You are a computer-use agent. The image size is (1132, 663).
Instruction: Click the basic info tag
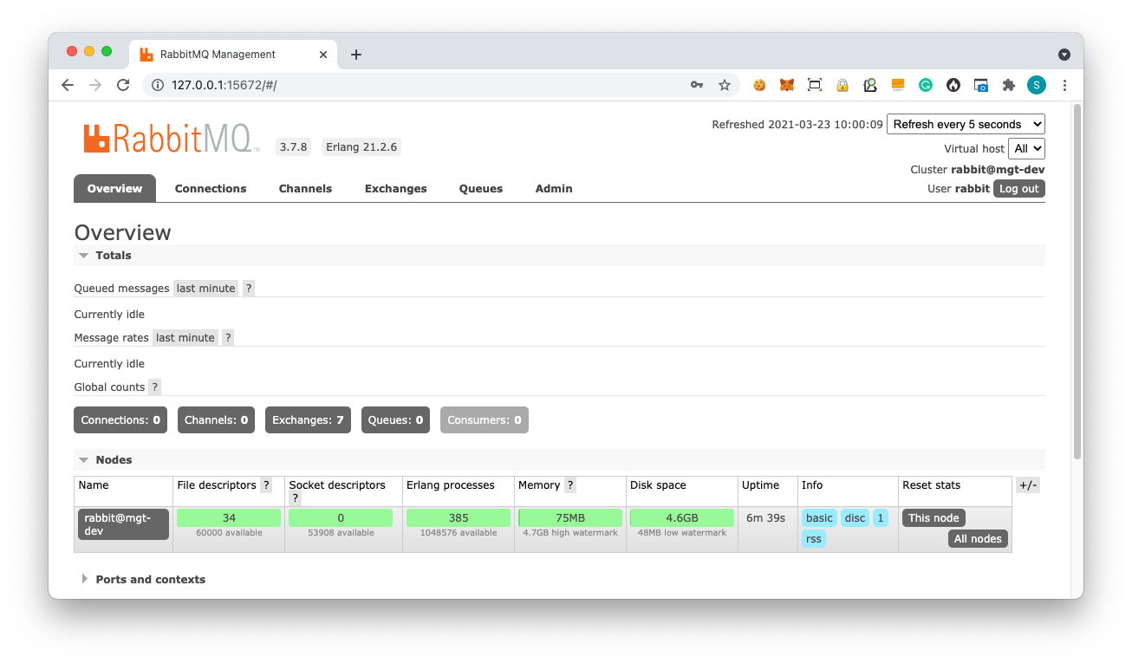pos(819,518)
